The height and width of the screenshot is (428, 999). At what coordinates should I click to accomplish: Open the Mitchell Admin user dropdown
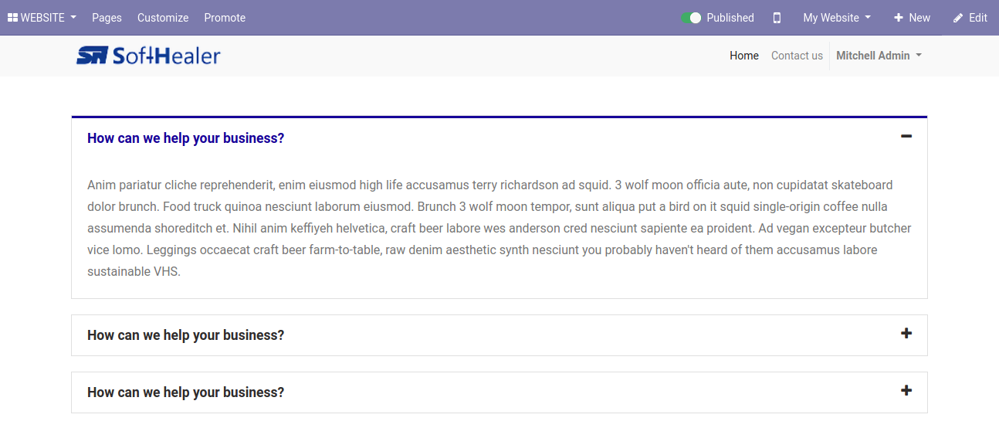pos(879,56)
